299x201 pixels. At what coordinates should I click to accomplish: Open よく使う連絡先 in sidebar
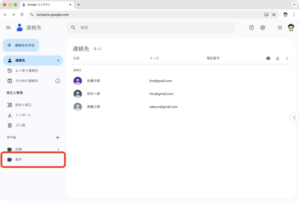point(27,71)
